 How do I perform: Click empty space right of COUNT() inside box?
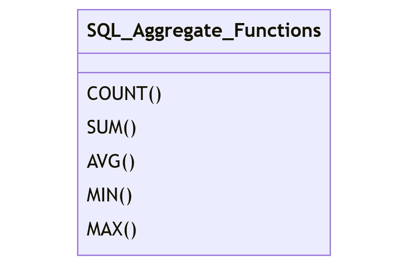coord(245,94)
